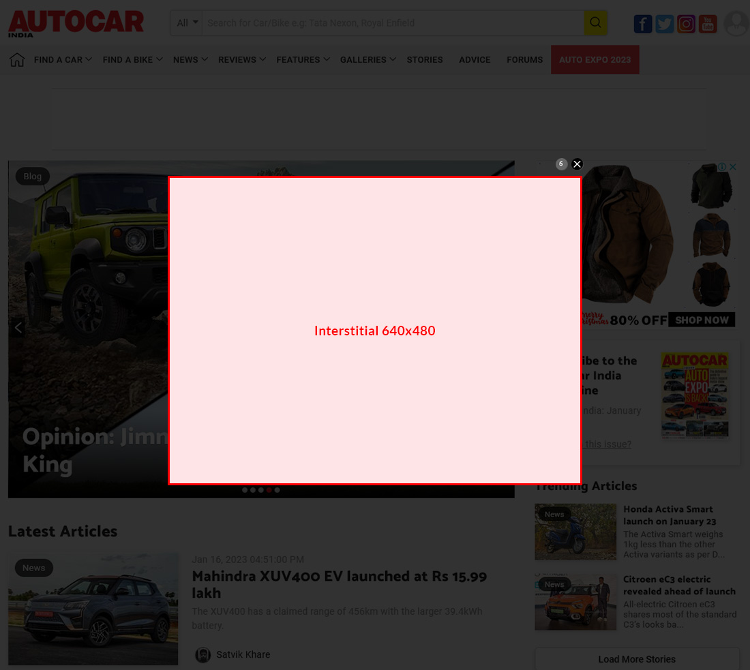Expand the Features menu
This screenshot has width=750, height=670.
pos(303,60)
